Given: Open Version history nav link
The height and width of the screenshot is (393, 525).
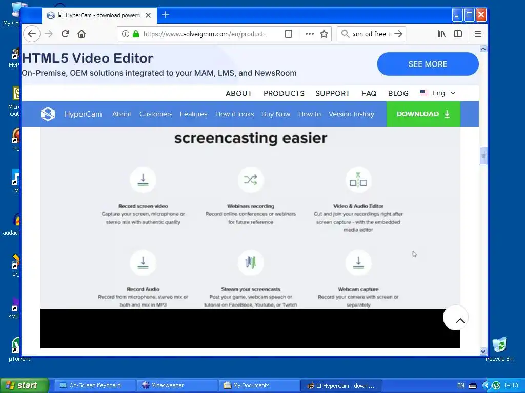Looking at the screenshot, I should [x=351, y=114].
